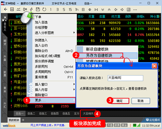
Task: Select 删除窗口 menu item
Action: coord(54,95)
